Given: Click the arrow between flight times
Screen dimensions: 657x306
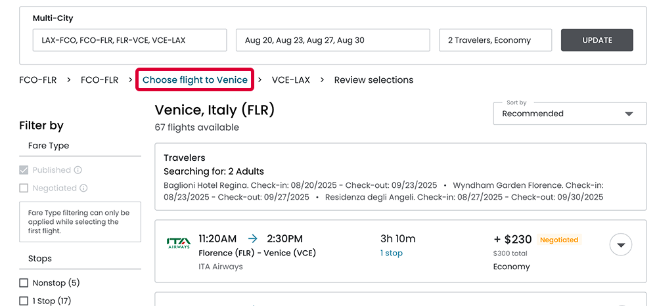Looking at the screenshot, I should 253,239.
